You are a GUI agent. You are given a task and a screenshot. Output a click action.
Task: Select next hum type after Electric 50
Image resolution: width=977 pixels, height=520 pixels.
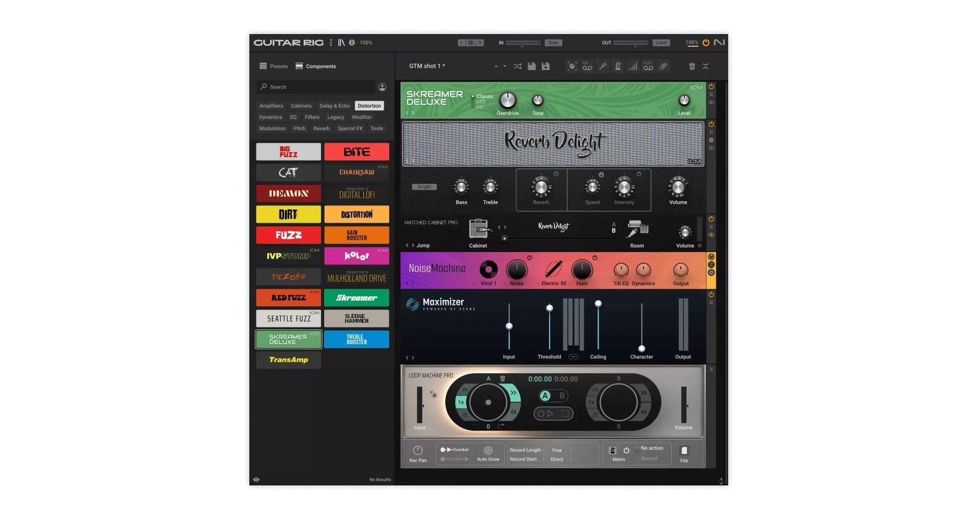pos(570,284)
